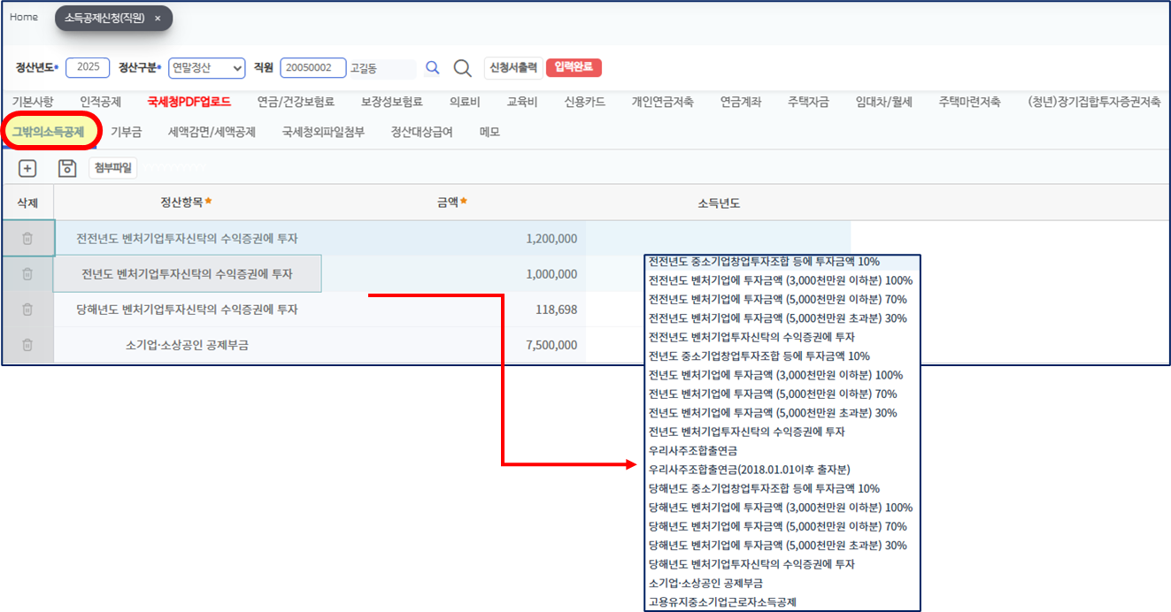
Task: Open the 주택마련저축 tab
Action: (x=970, y=102)
